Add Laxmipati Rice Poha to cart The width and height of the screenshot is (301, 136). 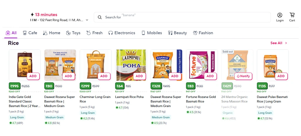point(139,76)
